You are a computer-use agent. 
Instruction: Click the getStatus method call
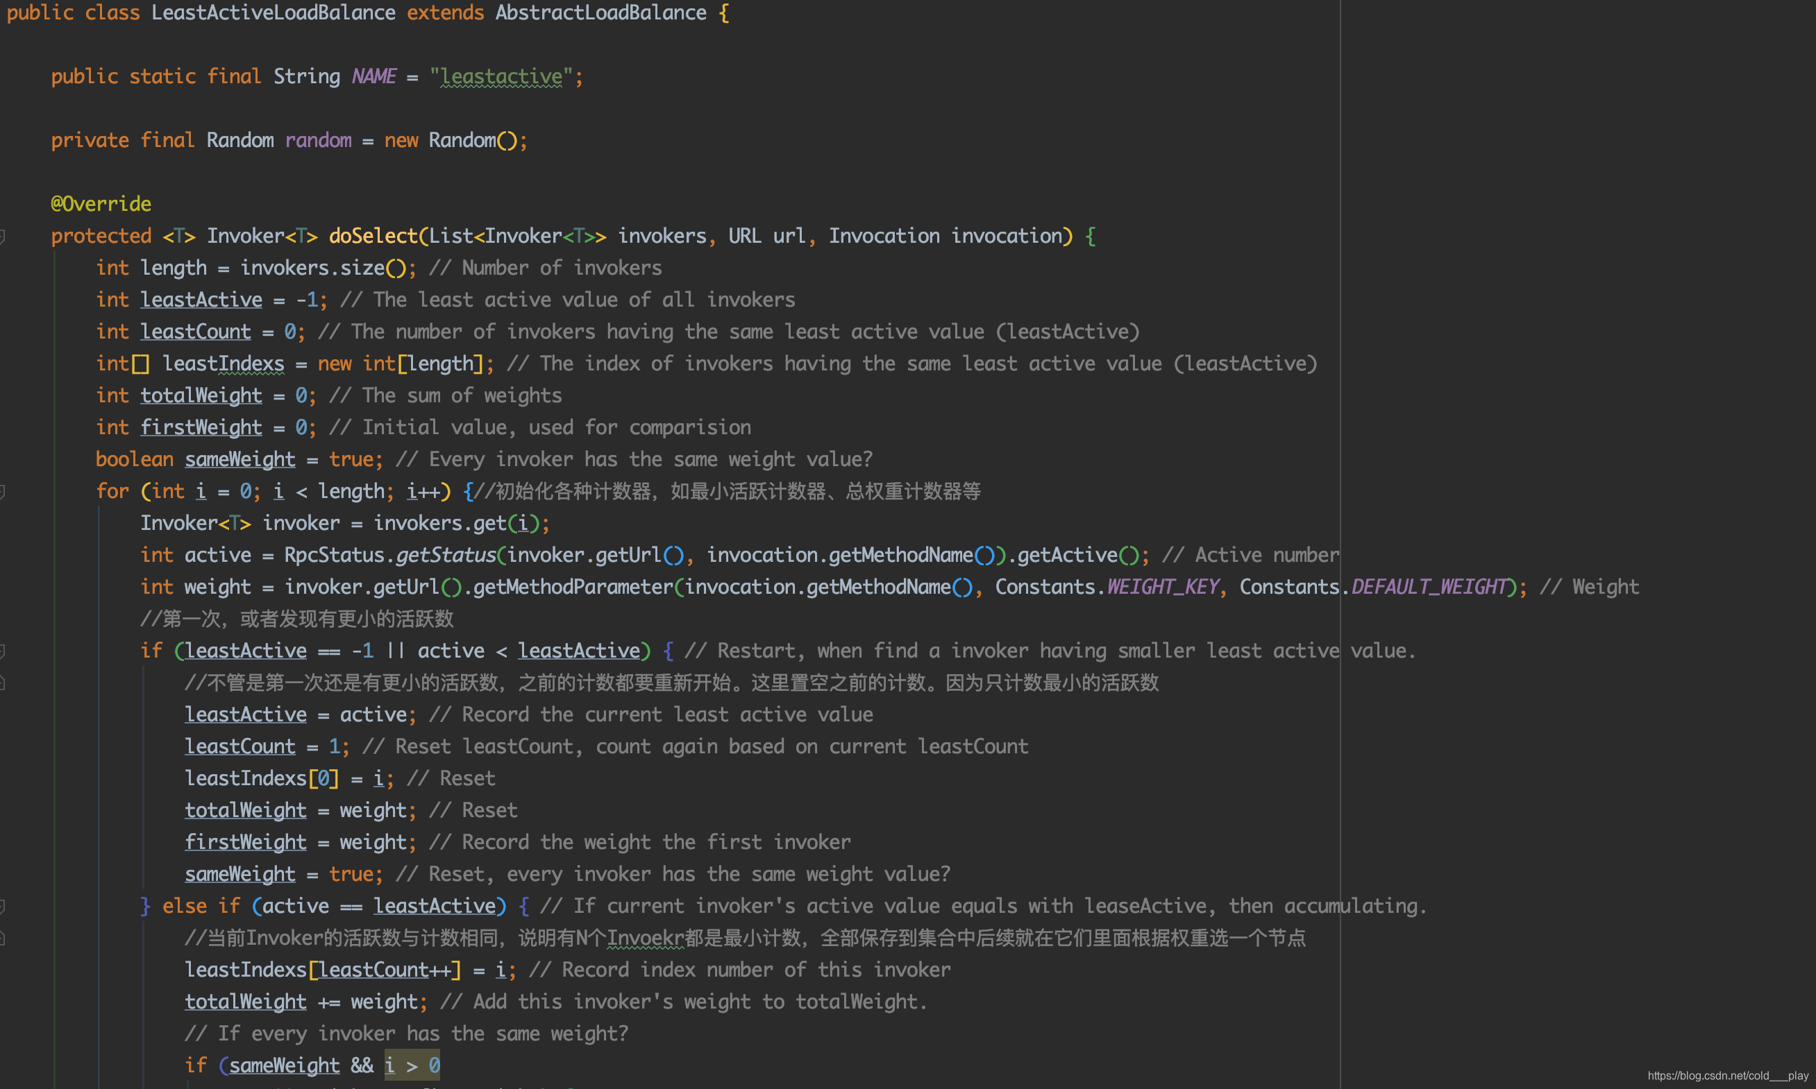point(446,556)
